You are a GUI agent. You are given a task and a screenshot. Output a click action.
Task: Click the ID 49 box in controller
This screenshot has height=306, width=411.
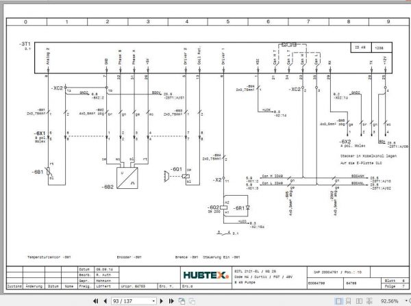click(361, 47)
